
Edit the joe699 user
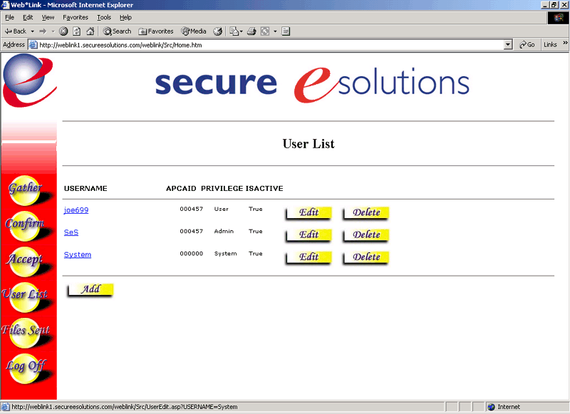point(309,212)
